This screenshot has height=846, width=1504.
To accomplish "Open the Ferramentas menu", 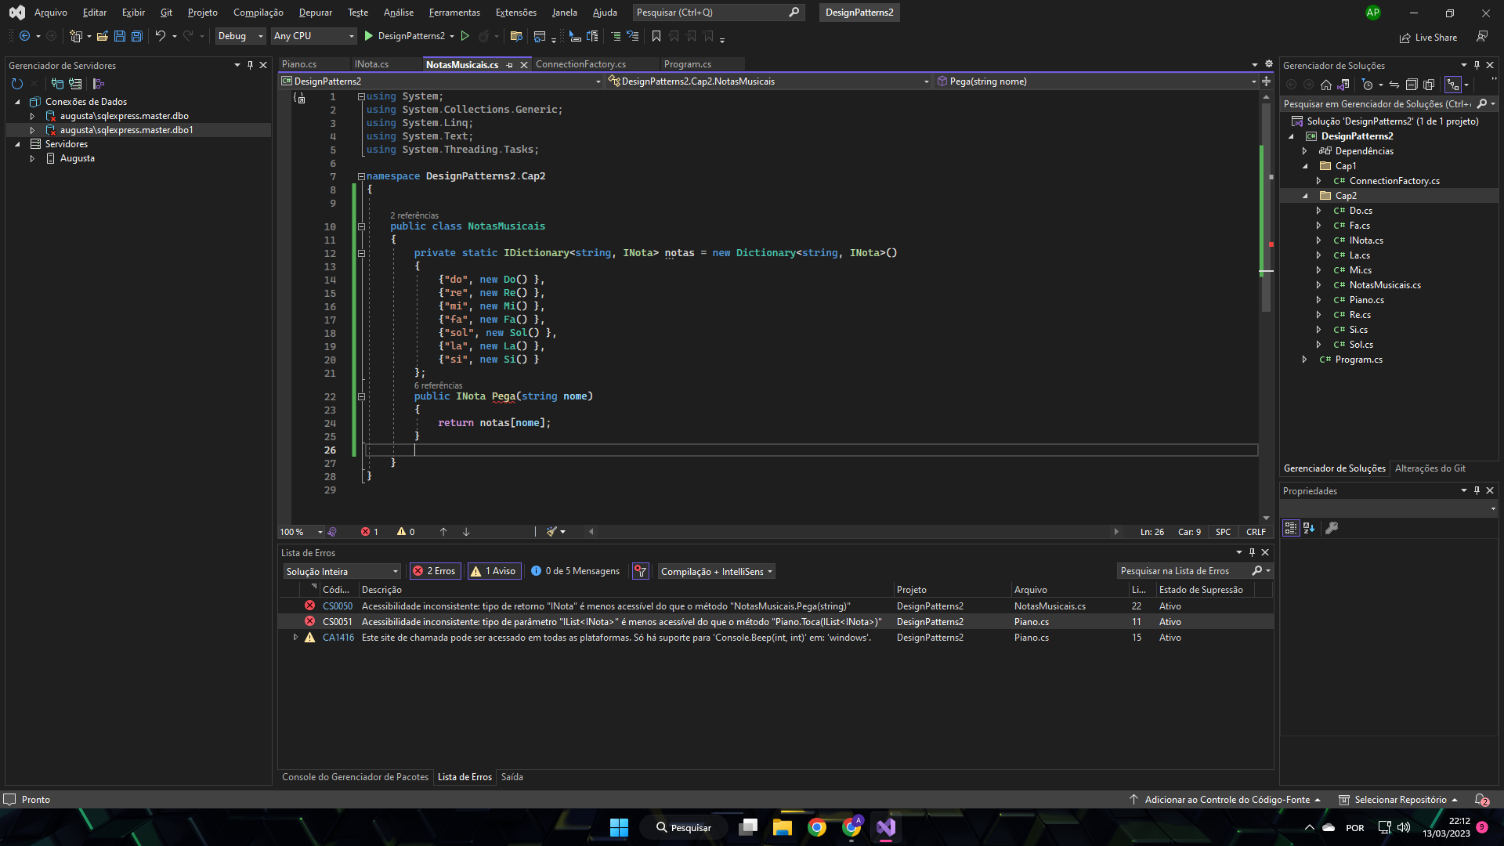I will point(454,13).
